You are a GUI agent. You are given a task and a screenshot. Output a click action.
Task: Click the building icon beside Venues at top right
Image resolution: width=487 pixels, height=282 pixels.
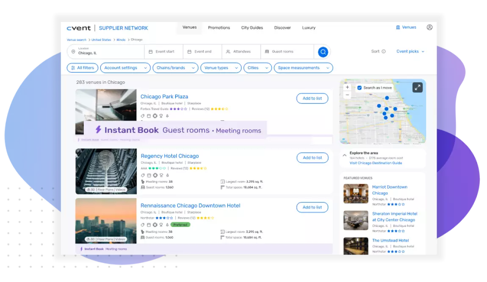[398, 28]
